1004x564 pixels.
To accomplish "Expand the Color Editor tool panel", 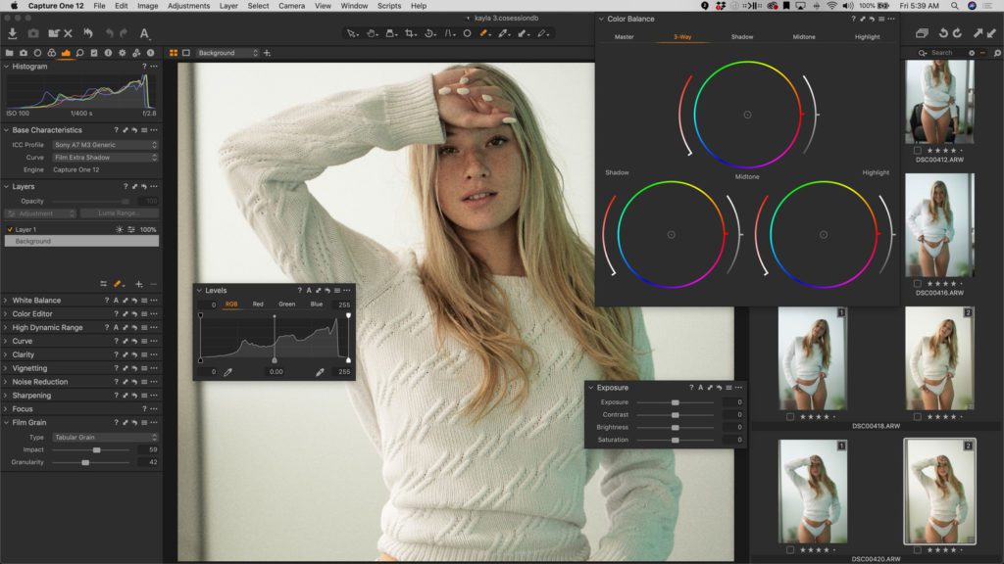I will pyautogui.click(x=6, y=314).
